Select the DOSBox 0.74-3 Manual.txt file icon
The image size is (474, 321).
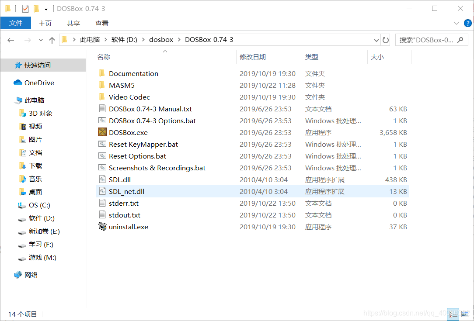102,109
